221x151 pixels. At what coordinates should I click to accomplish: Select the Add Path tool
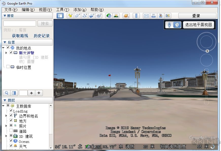tap(84, 15)
